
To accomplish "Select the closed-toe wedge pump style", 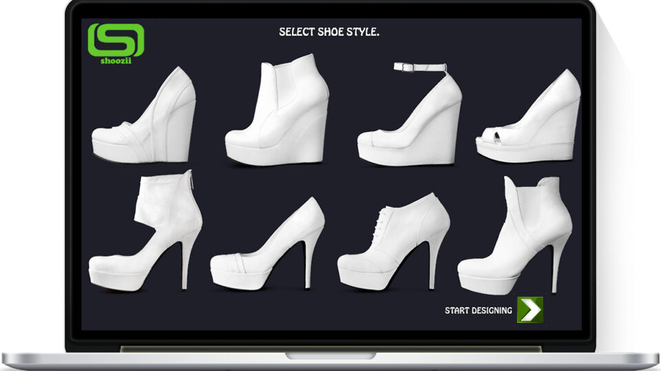I will click(x=144, y=115).
